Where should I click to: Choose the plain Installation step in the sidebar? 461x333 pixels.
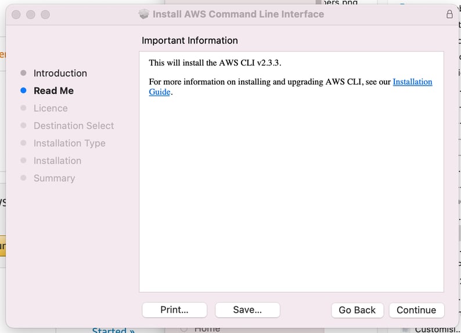57,160
